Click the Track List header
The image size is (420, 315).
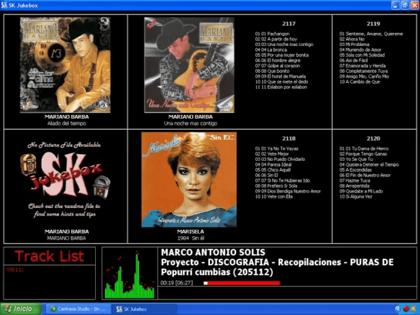click(x=50, y=256)
